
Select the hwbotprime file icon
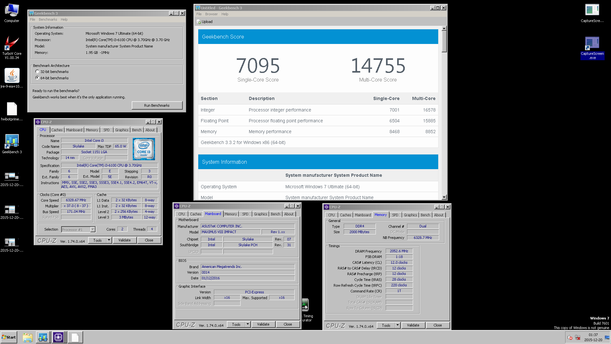pyautogui.click(x=12, y=111)
